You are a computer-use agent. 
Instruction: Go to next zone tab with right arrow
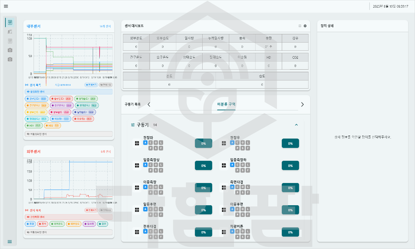pos(302,104)
